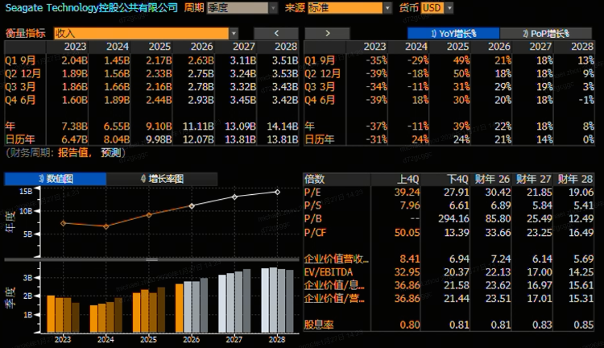Open the 周期 (period) dropdown showing 季度
Screen dimensions: 604x348
(x=239, y=8)
